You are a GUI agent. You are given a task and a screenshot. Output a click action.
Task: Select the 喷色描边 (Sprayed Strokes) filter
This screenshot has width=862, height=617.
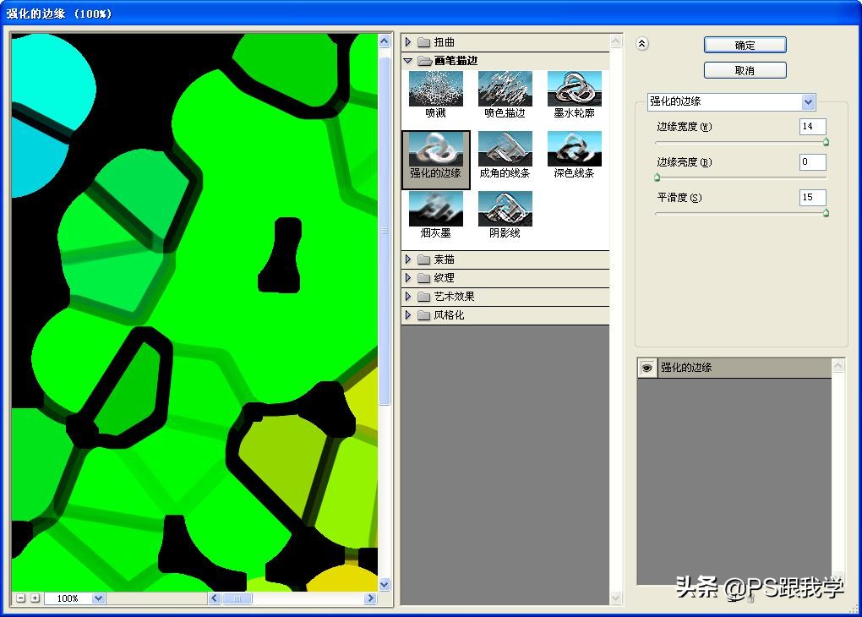505,88
